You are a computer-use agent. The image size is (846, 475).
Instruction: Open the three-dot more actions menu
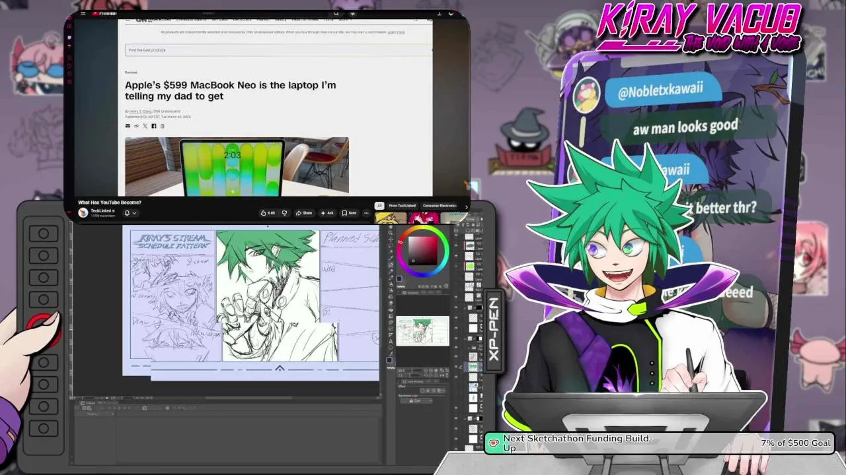point(366,213)
